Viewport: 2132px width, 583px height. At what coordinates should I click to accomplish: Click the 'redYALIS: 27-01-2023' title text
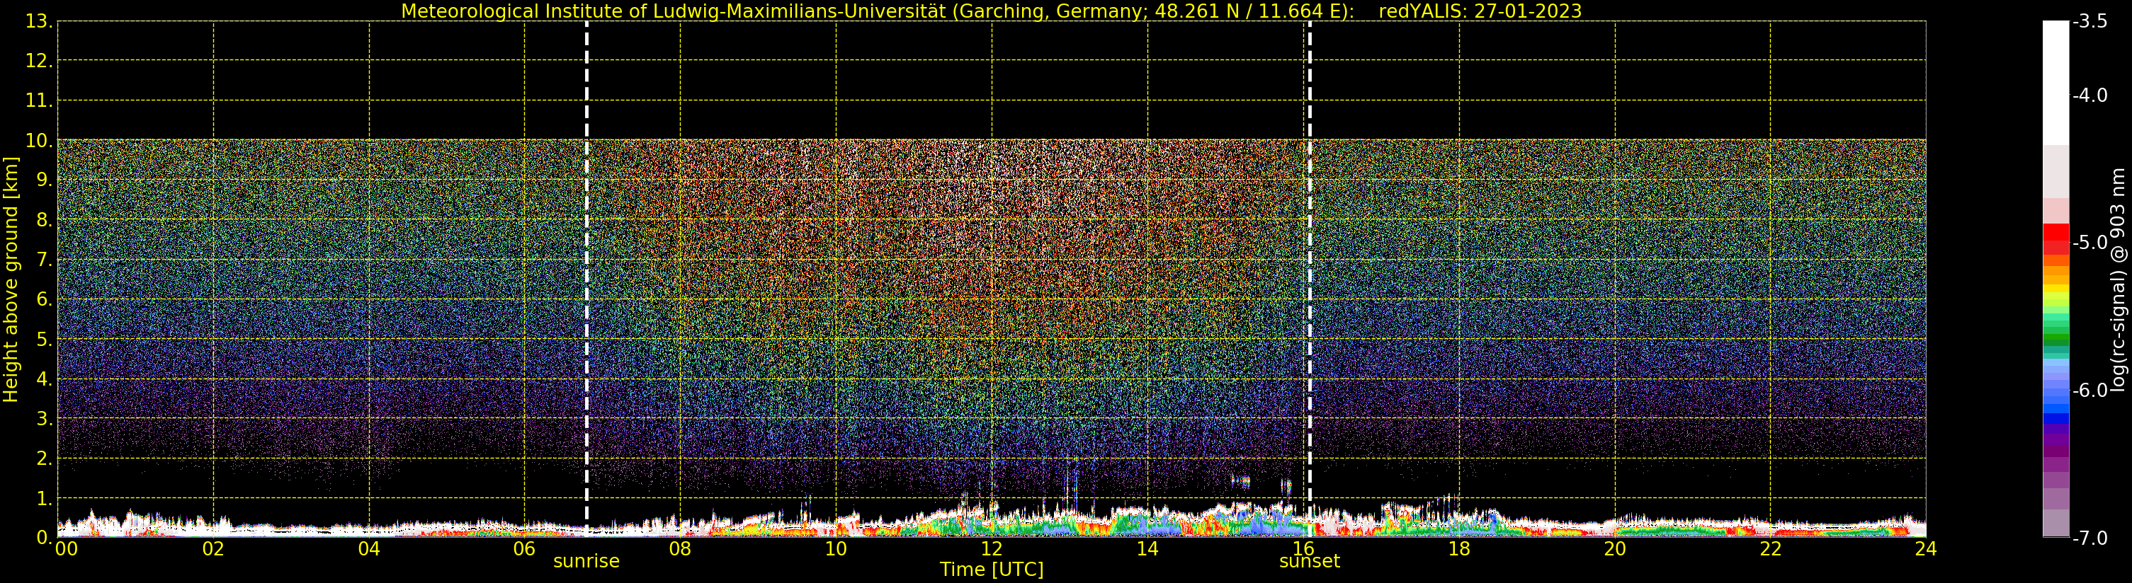click(1480, 11)
